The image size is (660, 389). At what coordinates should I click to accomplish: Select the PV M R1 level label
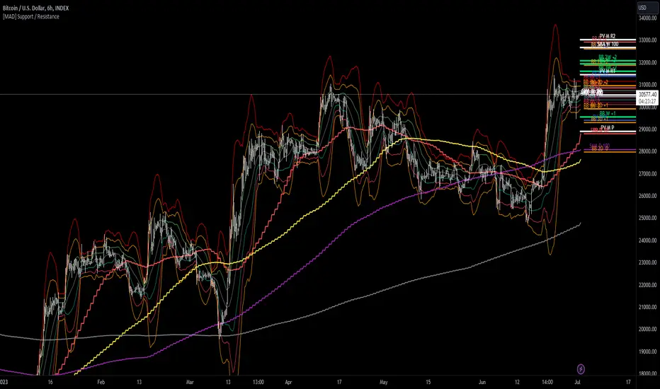[608, 71]
